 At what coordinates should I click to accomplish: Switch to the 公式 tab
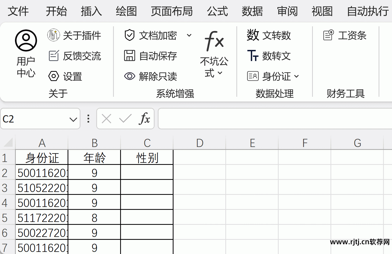click(x=217, y=11)
